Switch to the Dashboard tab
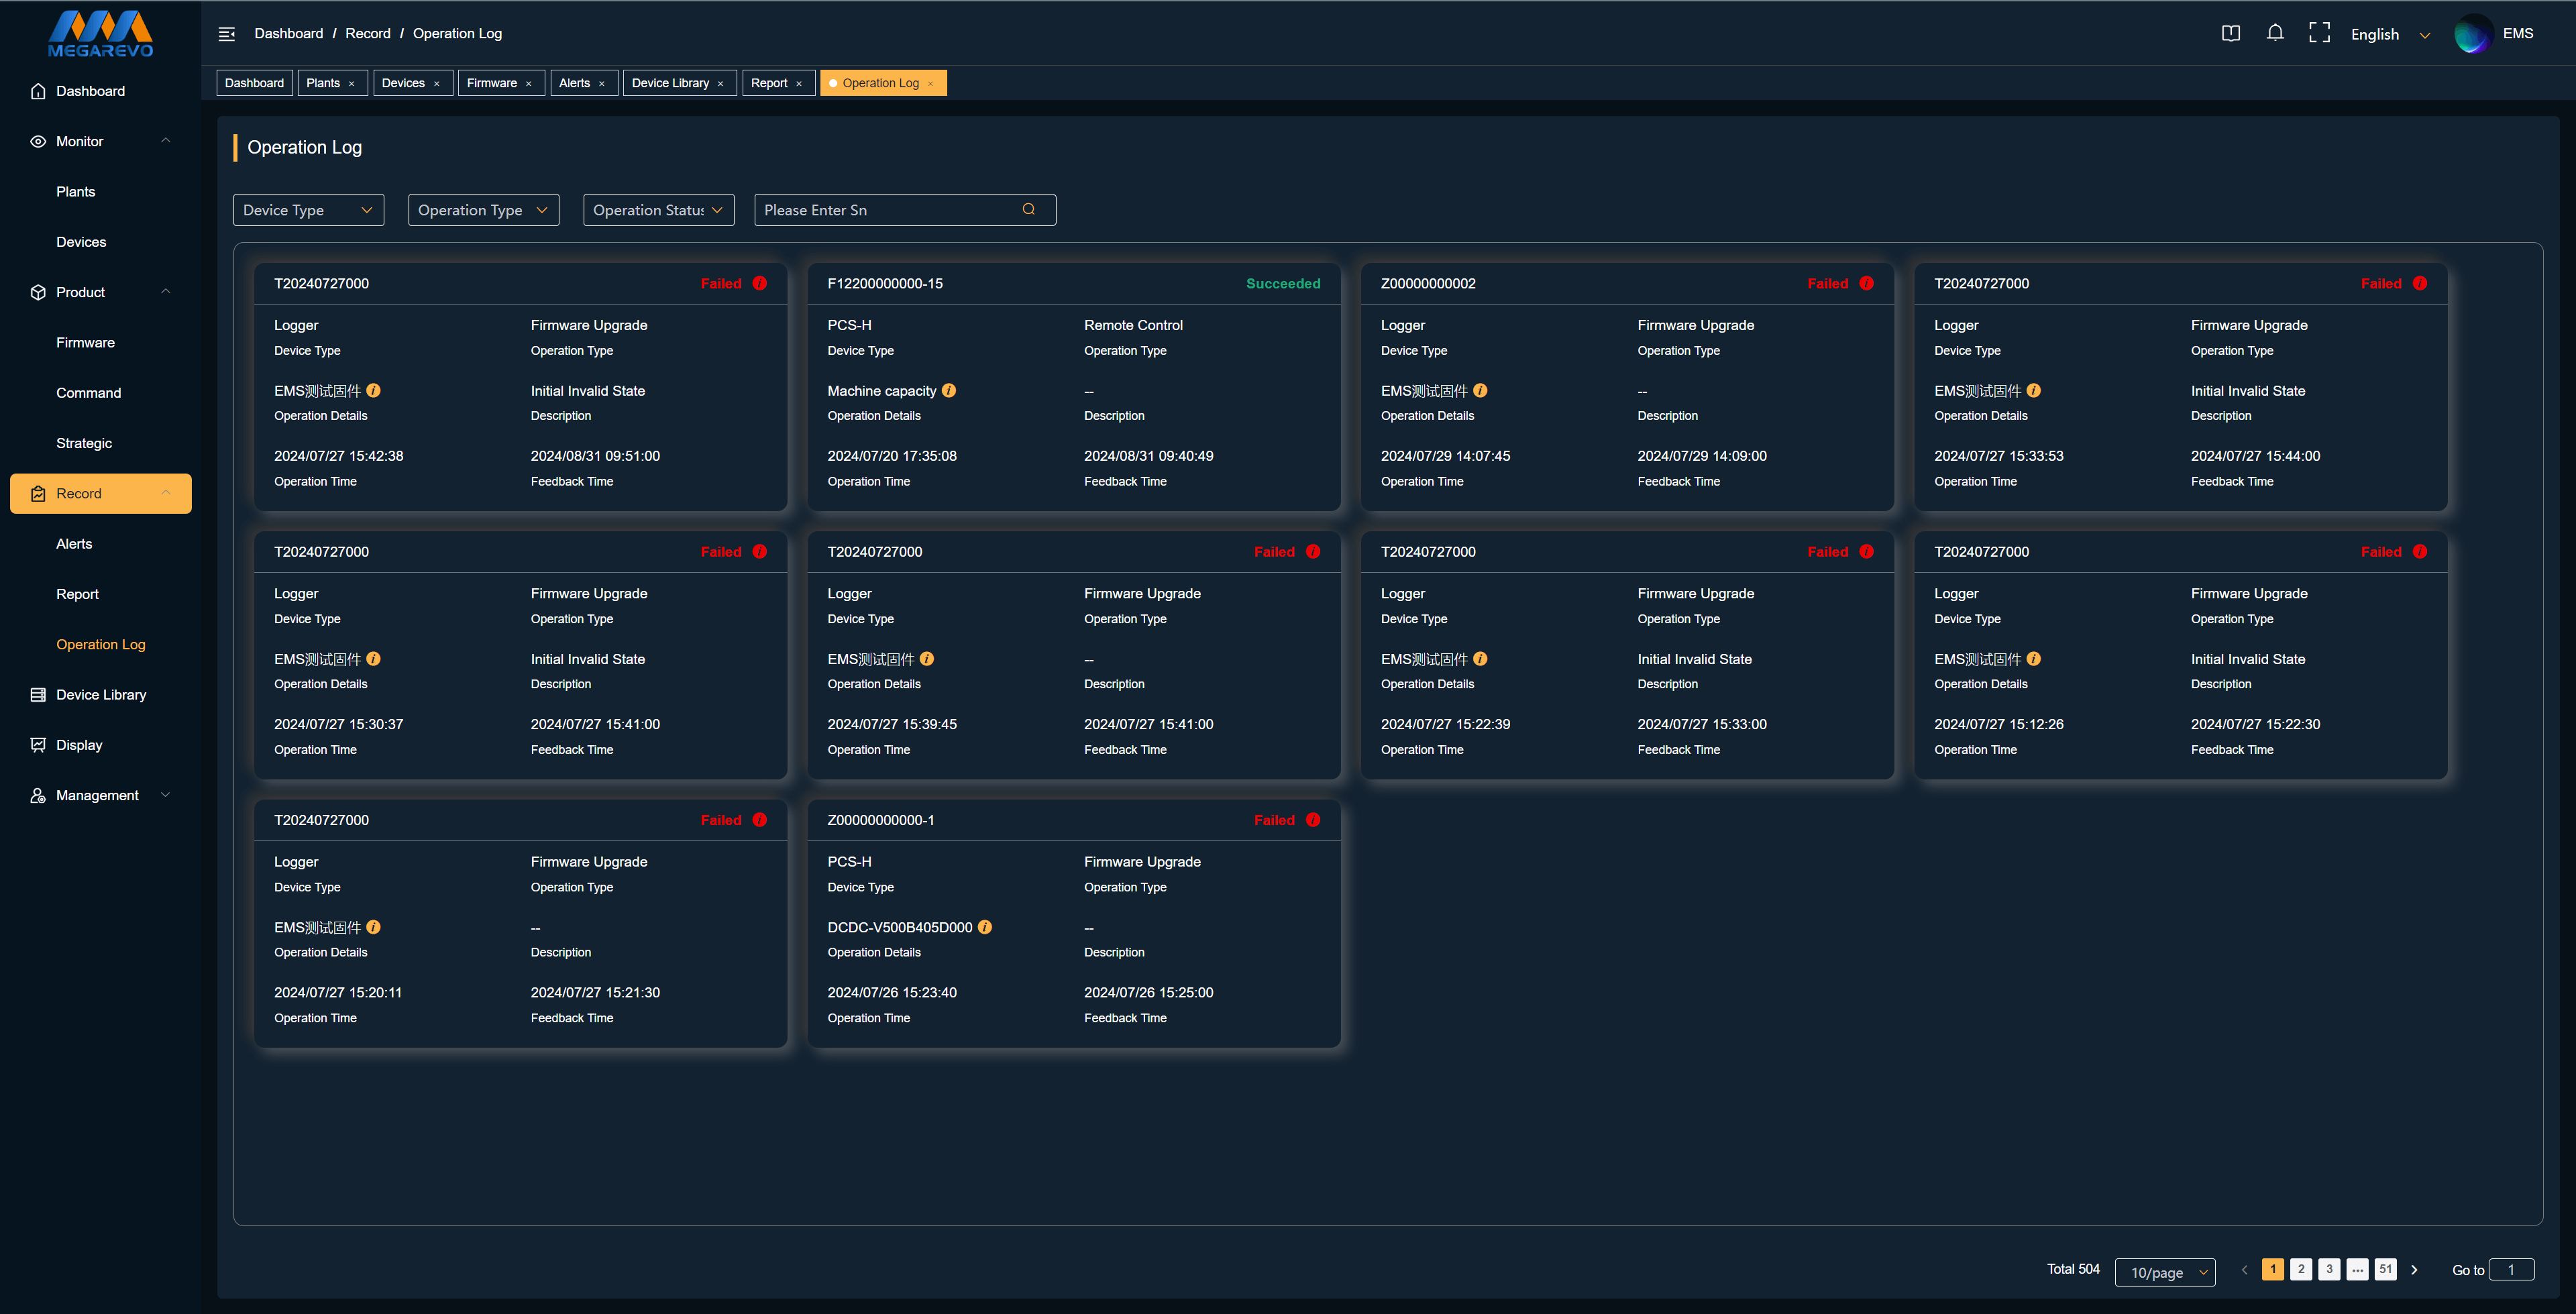The width and height of the screenshot is (2576, 1314). click(254, 83)
